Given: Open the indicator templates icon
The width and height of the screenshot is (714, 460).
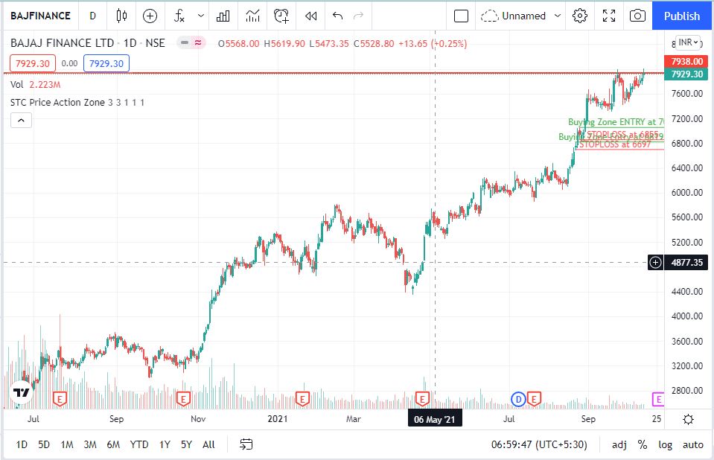Looking at the screenshot, I should point(252,16).
